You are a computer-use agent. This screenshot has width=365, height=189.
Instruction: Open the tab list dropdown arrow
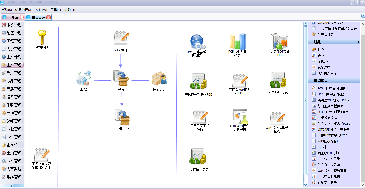[363, 16]
